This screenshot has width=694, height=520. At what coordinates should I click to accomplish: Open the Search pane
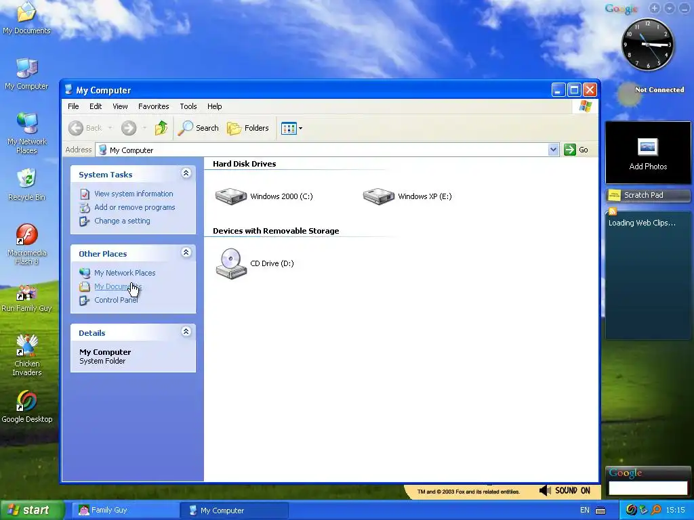pyautogui.click(x=199, y=128)
